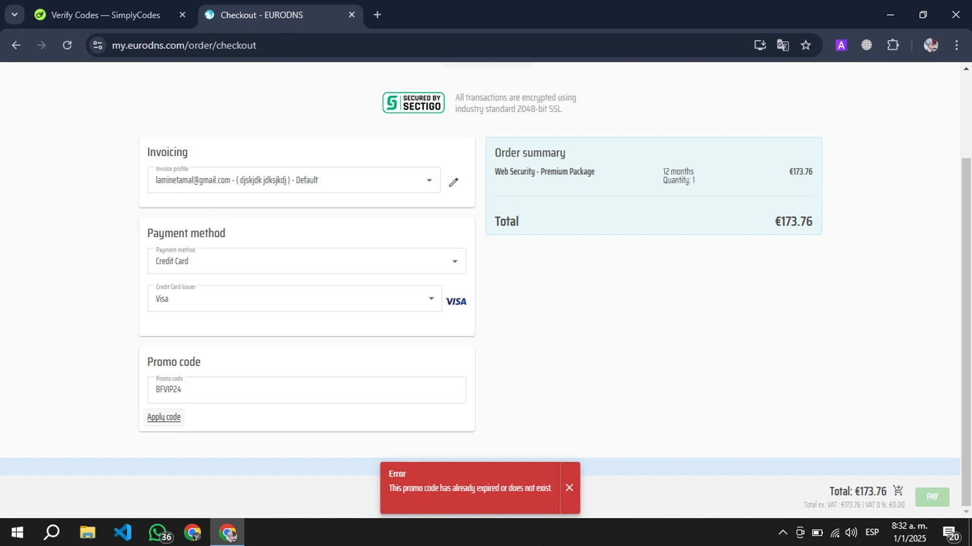Open volume control in system tray
The width and height of the screenshot is (972, 546).
pyautogui.click(x=851, y=532)
